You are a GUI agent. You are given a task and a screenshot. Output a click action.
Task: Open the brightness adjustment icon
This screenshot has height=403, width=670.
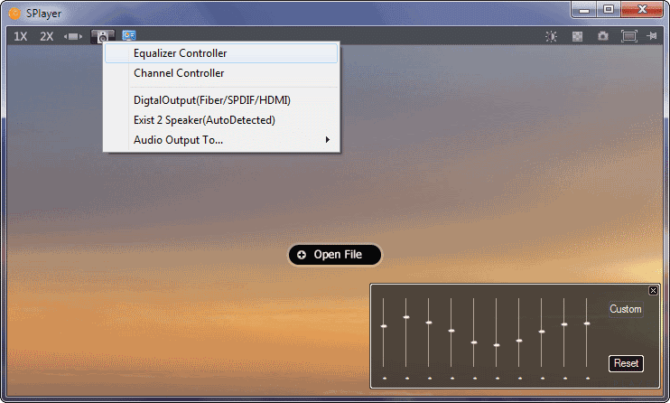coord(551,36)
